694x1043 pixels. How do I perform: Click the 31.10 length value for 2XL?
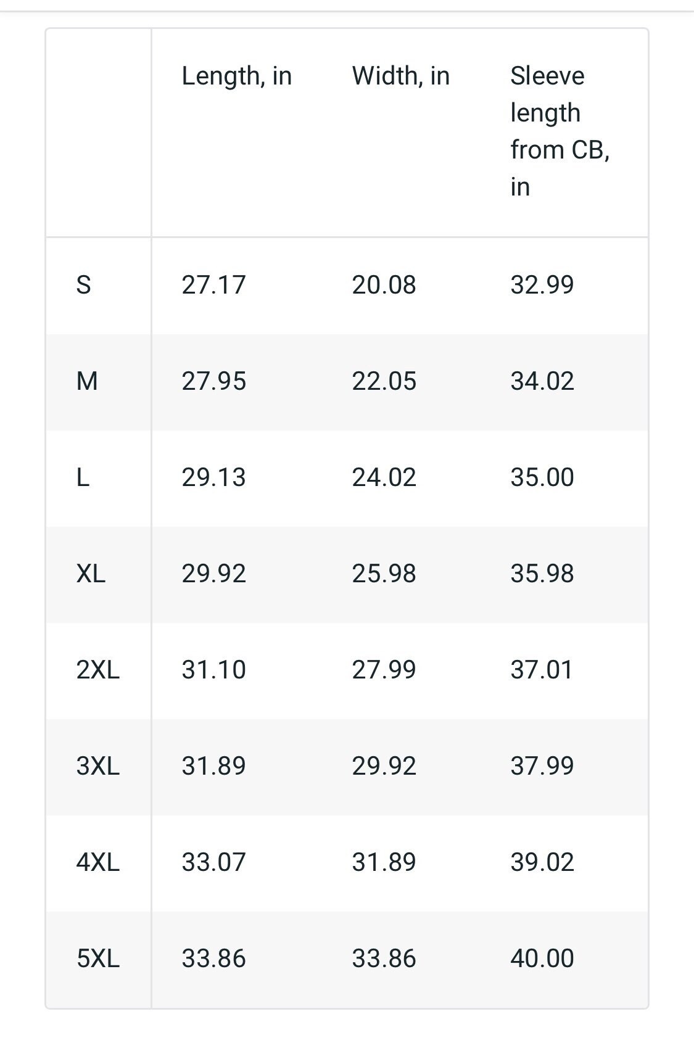(213, 670)
